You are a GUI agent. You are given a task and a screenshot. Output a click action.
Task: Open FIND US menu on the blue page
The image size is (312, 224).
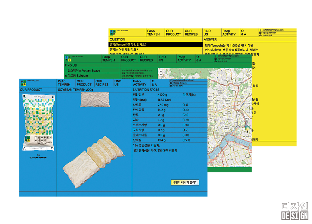coord(118,83)
